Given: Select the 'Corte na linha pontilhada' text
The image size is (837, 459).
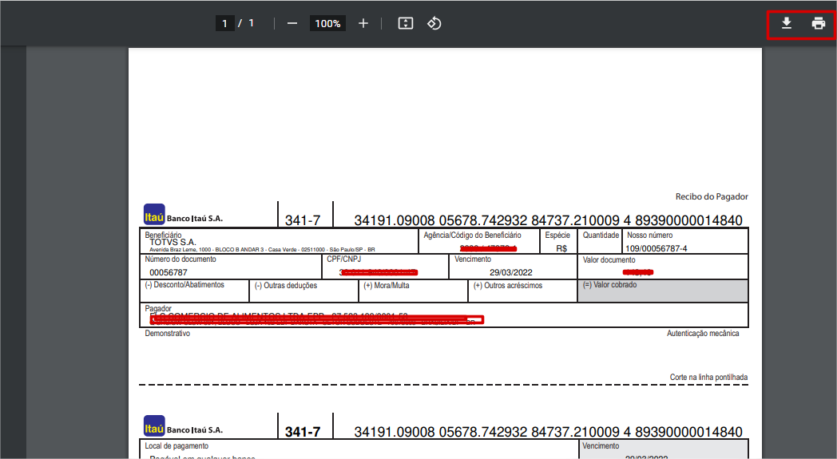Looking at the screenshot, I should pos(708,377).
